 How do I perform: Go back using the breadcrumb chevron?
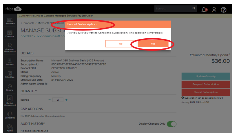[x=21, y=23]
